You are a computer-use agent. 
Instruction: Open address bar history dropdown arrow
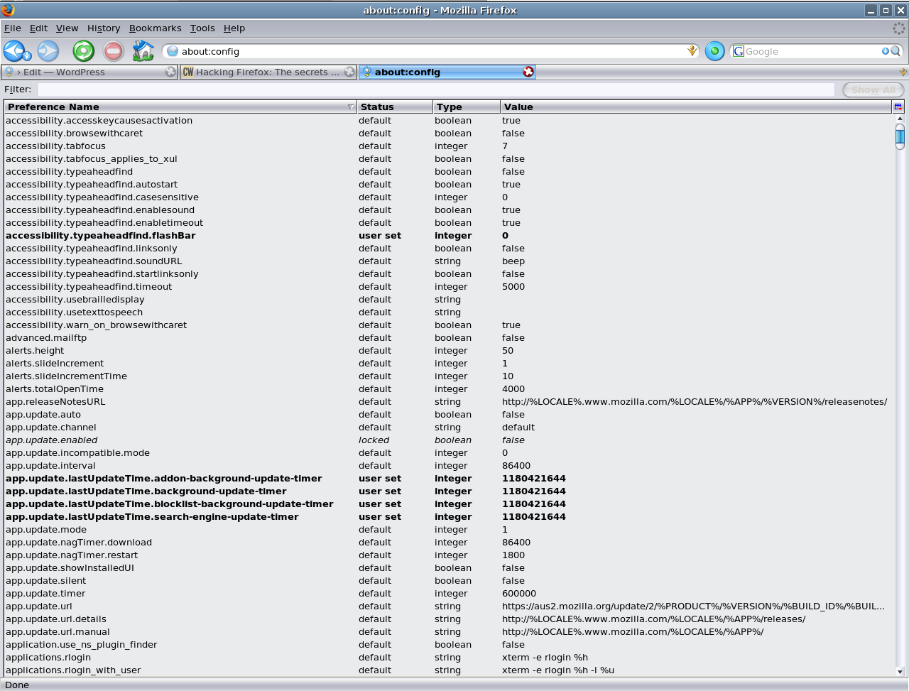pos(692,51)
